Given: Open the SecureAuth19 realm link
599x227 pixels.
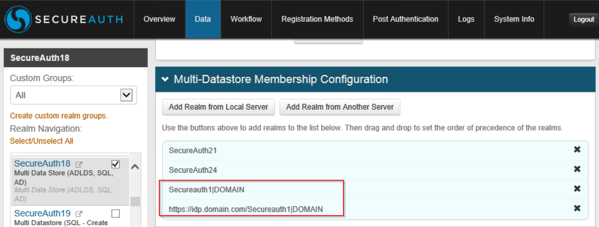Looking at the screenshot, I should (x=42, y=213).
